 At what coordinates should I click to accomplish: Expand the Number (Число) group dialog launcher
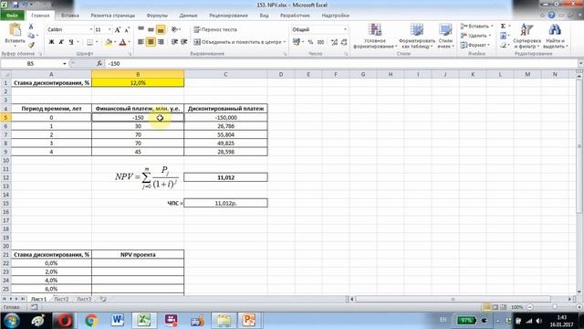[x=346, y=54]
